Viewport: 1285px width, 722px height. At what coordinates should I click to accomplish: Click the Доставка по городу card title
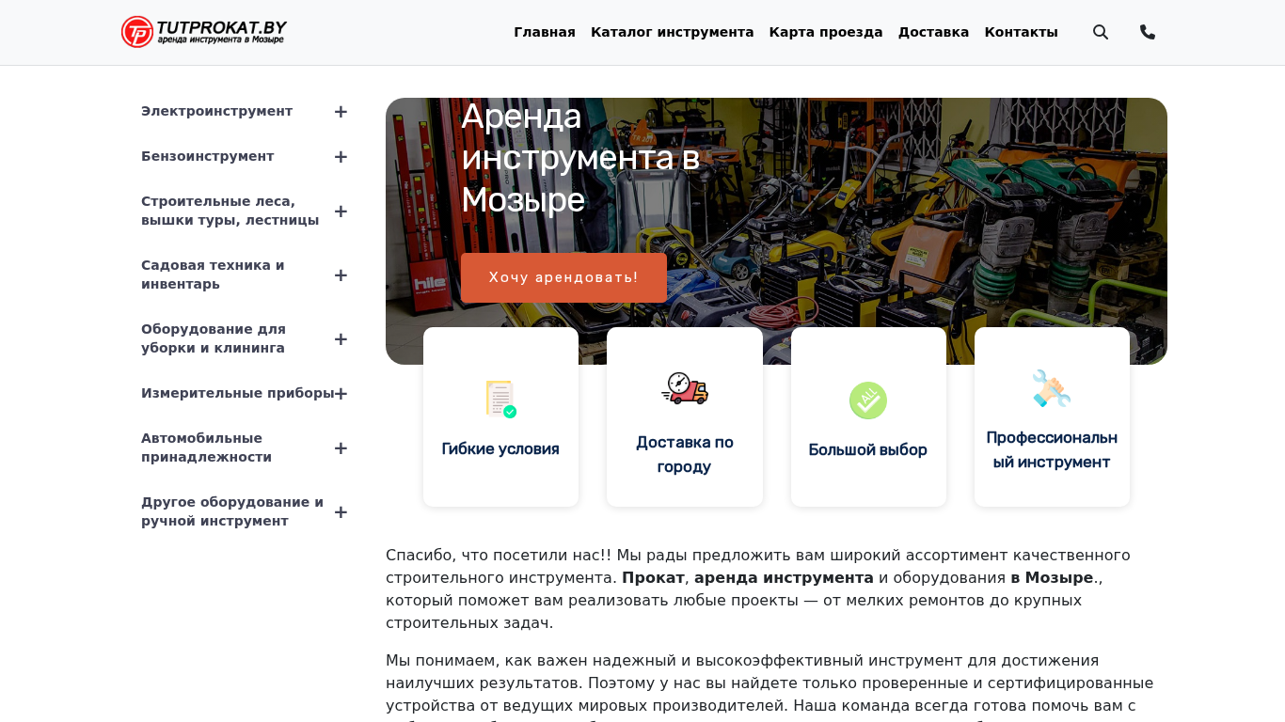coord(685,455)
